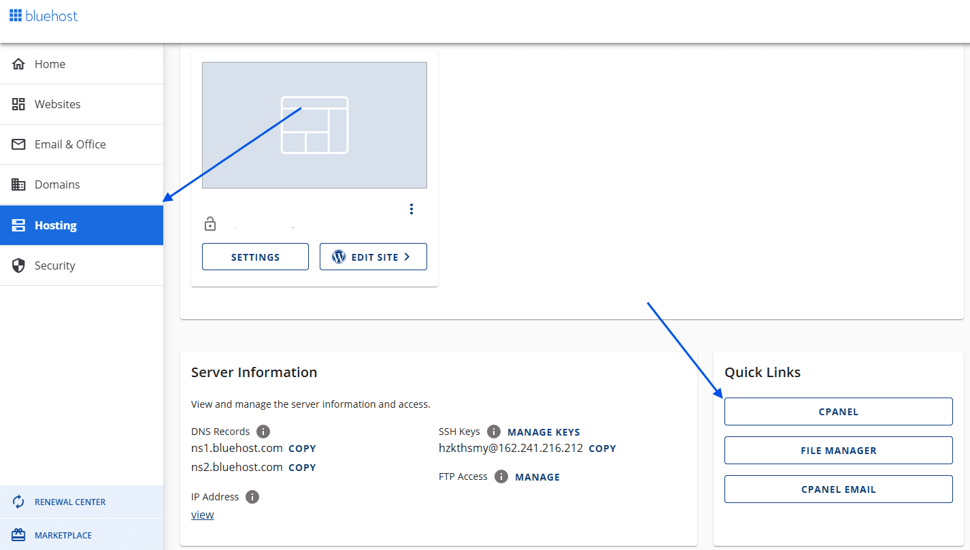Open the Websites section
The image size is (970, 550).
tap(82, 104)
